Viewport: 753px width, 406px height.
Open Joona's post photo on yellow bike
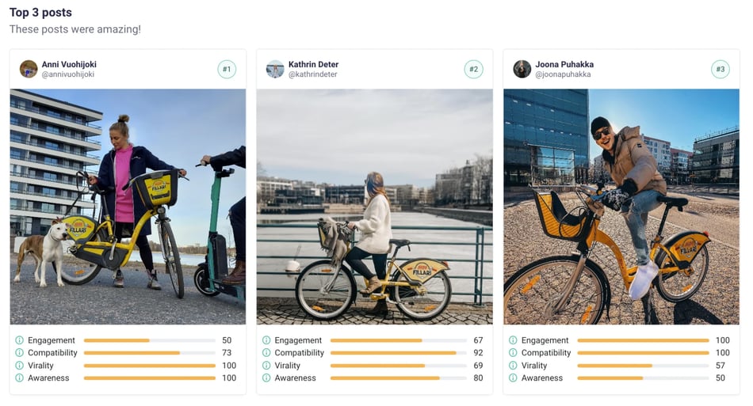[x=621, y=207]
